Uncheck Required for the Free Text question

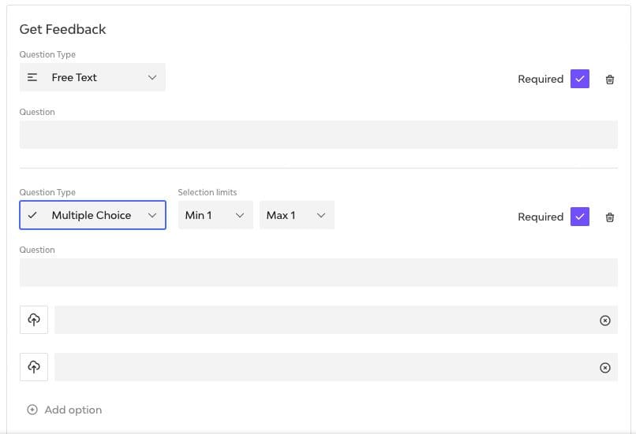[x=580, y=79]
